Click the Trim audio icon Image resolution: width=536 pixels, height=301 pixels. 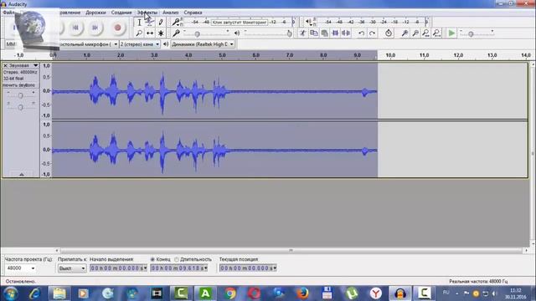coord(335,33)
